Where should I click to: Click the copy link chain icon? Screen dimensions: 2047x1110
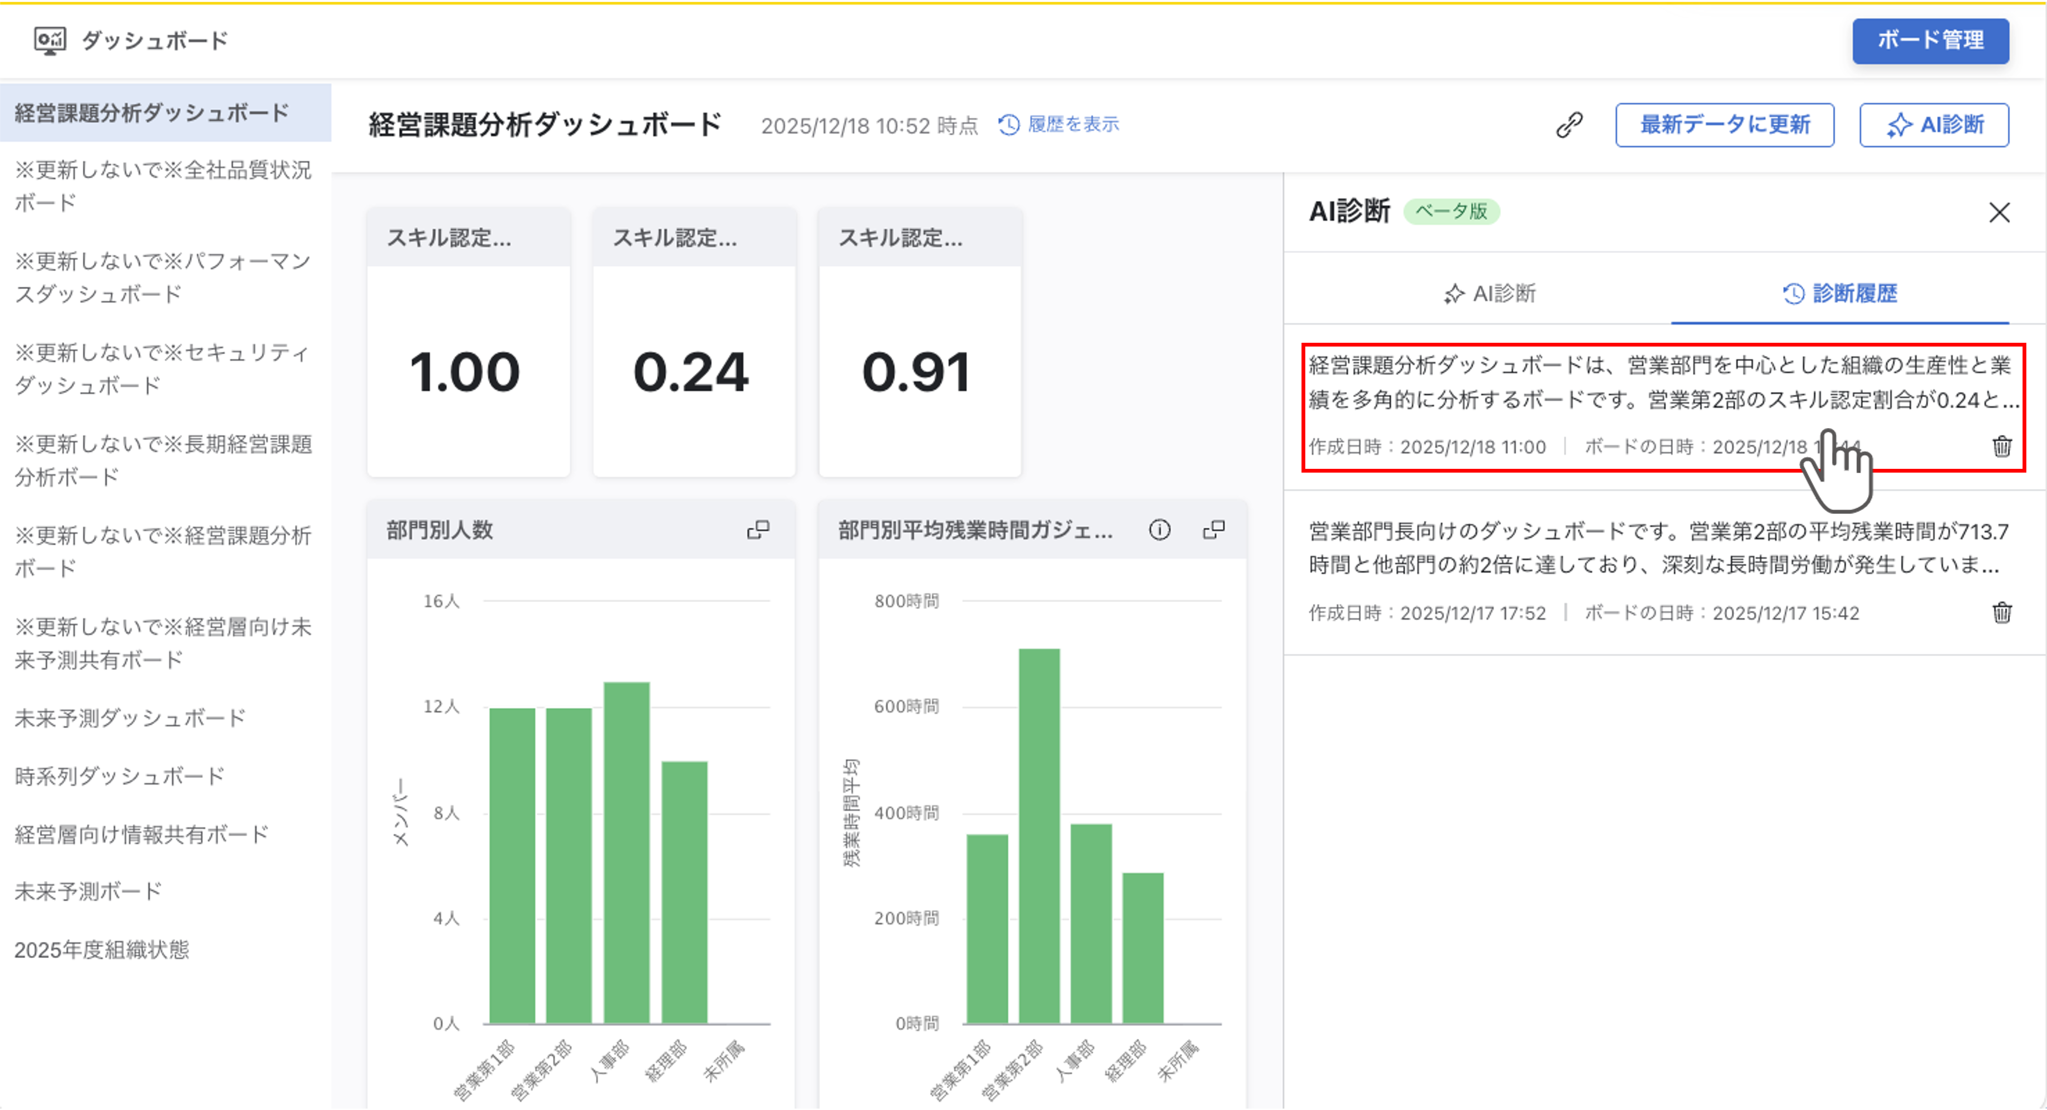pyautogui.click(x=1569, y=125)
